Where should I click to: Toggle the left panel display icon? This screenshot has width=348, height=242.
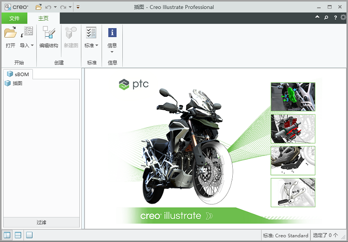click(x=7, y=235)
